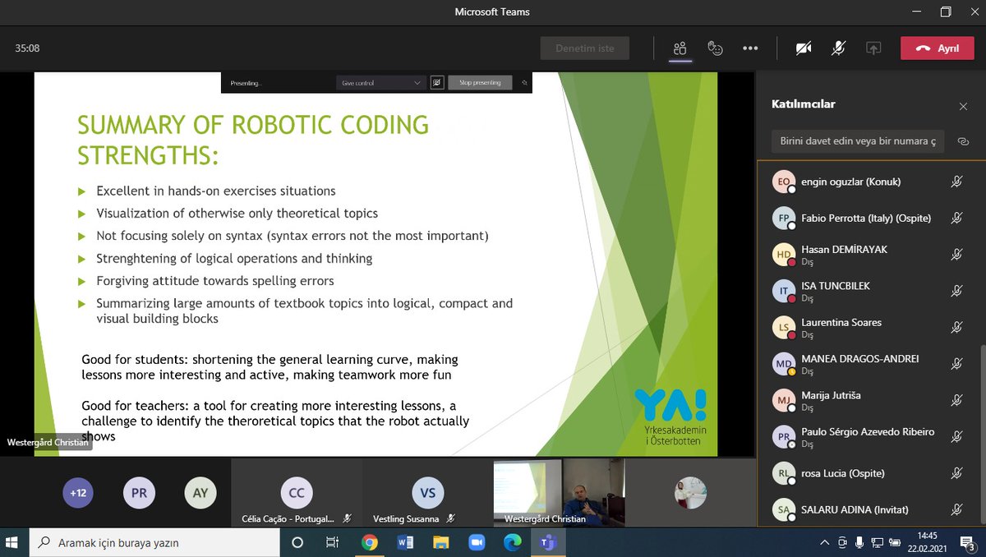
Task: Select participant ISA TUNCBILEK
Action: click(868, 291)
